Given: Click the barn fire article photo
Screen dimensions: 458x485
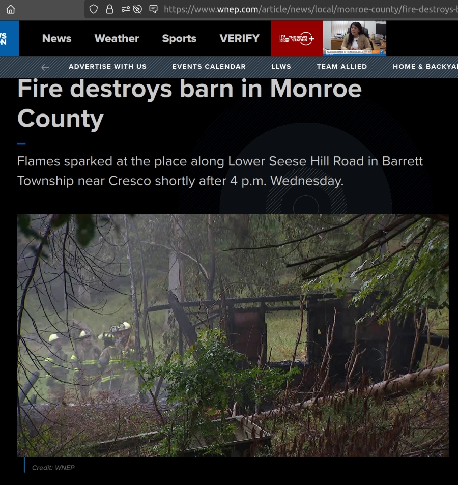Looking at the screenshot, I should tap(233, 335).
